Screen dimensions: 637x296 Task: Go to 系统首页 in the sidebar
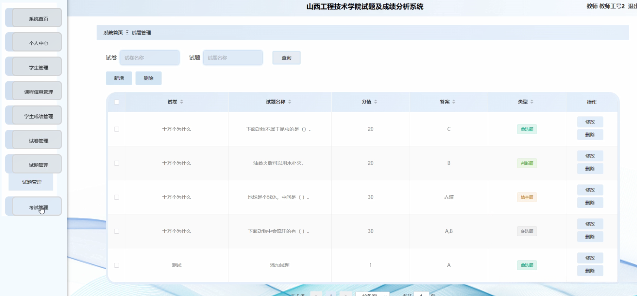coord(37,18)
